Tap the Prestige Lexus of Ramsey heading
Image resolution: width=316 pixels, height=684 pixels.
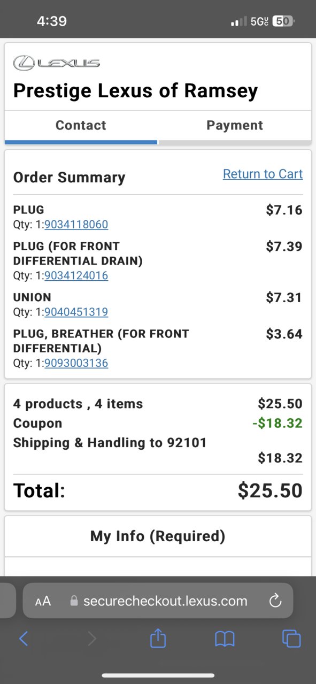(135, 91)
